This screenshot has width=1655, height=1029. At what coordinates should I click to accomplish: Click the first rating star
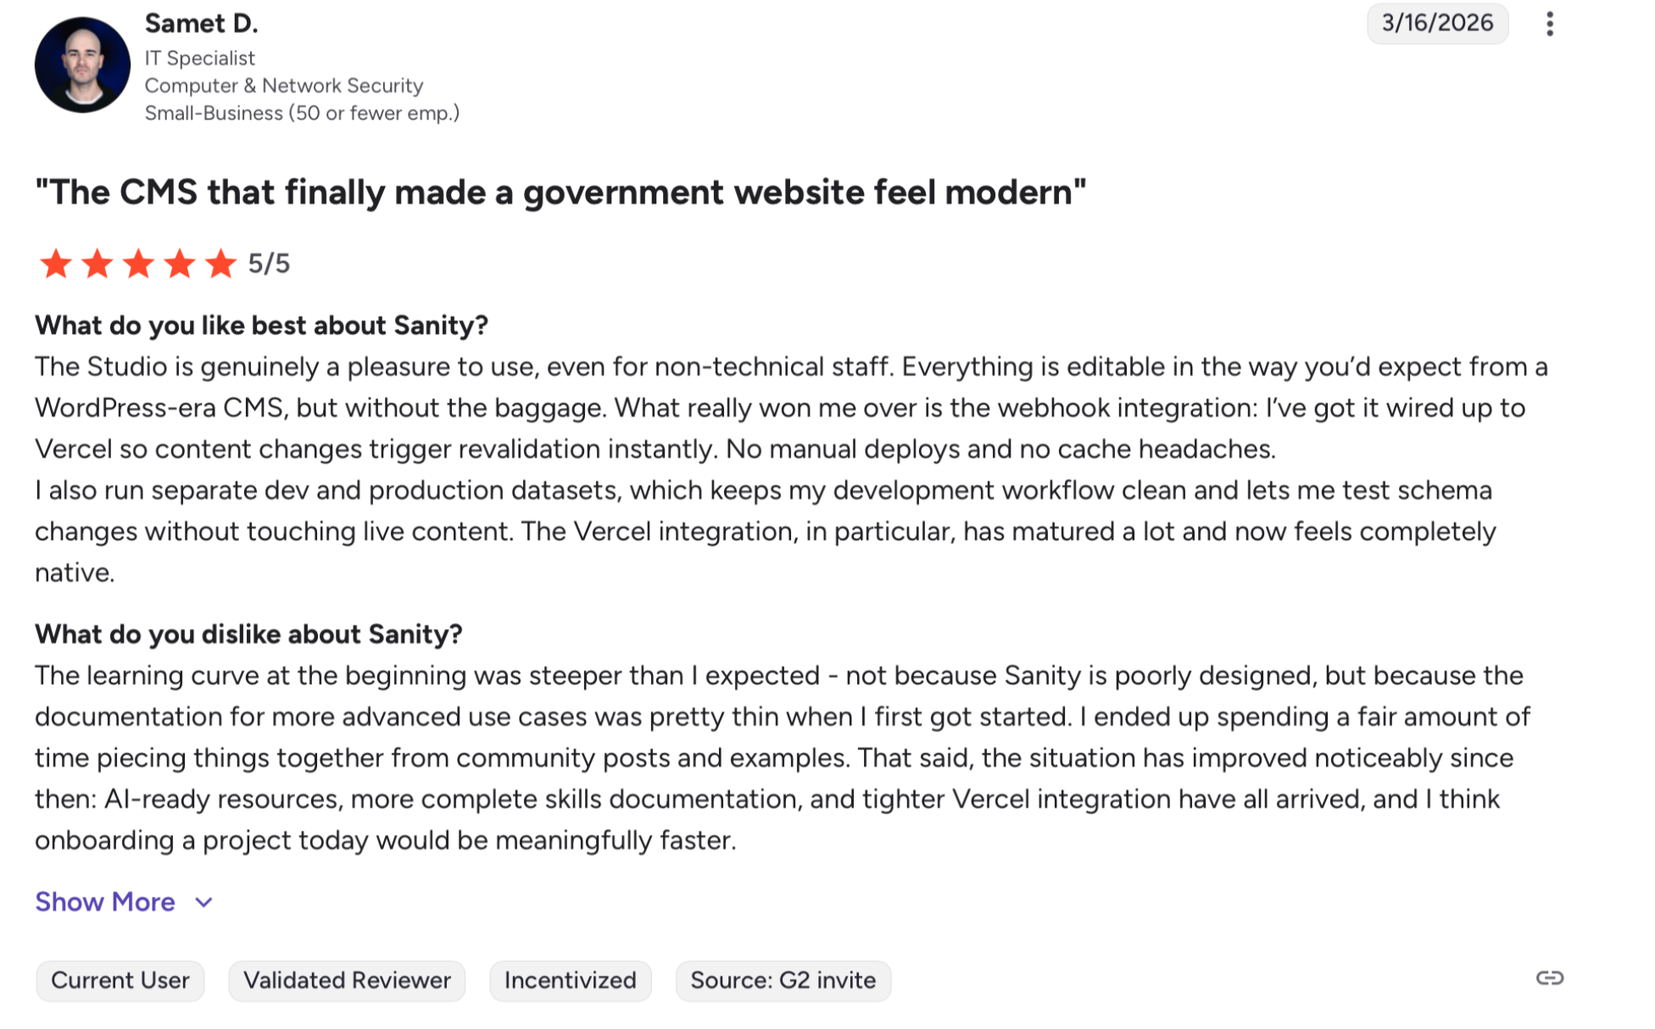click(56, 264)
